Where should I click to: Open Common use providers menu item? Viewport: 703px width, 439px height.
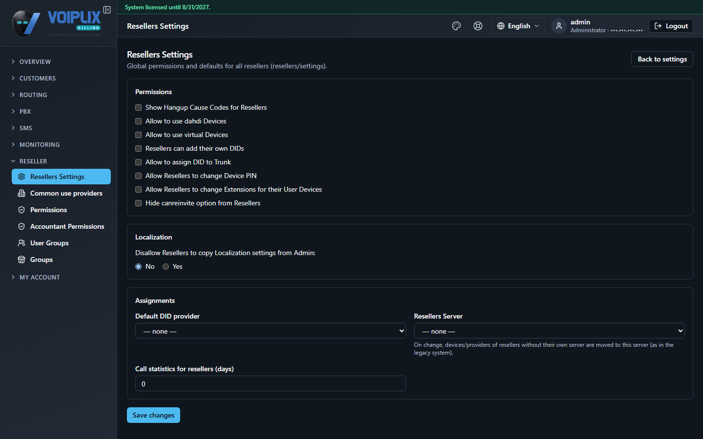coord(61,193)
